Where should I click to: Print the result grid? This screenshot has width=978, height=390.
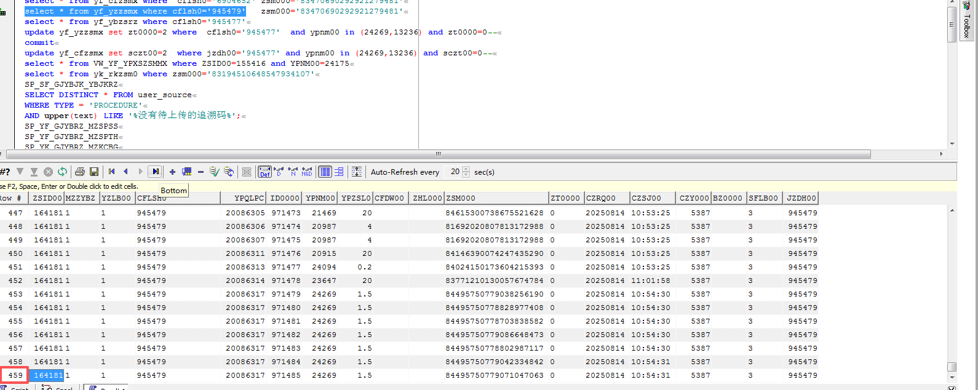click(80, 172)
